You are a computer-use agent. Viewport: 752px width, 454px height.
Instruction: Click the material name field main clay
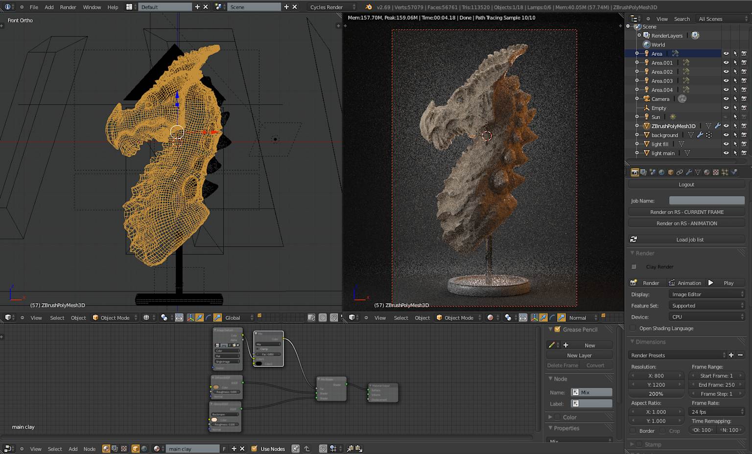[193, 449]
